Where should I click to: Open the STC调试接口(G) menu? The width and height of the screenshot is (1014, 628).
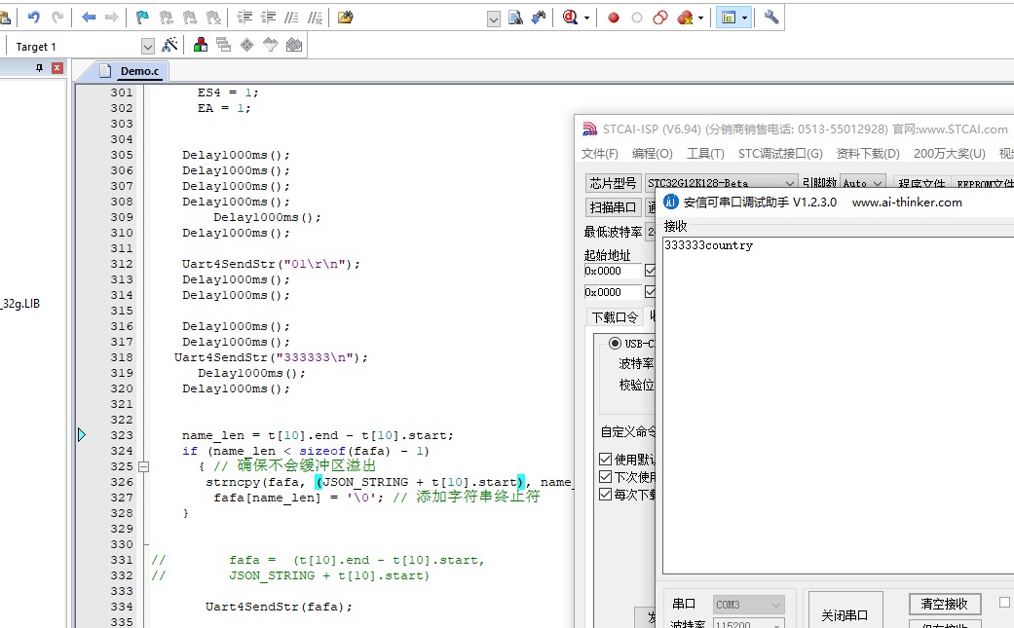coord(780,154)
